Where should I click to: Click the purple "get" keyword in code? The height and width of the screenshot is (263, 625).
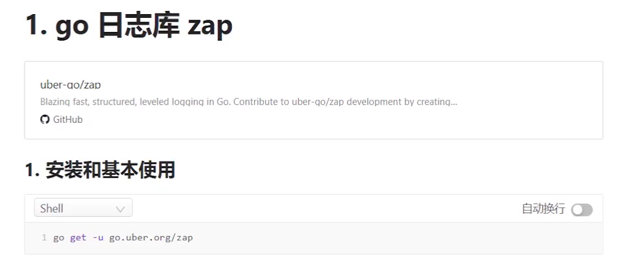coord(78,237)
